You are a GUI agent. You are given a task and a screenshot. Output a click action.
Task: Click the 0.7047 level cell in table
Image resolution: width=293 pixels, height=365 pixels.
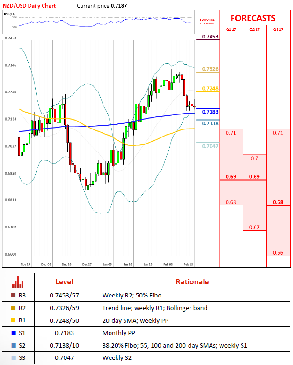click(64, 357)
